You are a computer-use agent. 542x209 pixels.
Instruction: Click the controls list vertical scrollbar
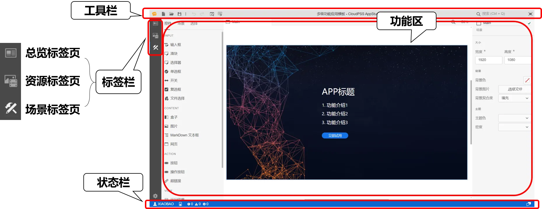click(222, 99)
